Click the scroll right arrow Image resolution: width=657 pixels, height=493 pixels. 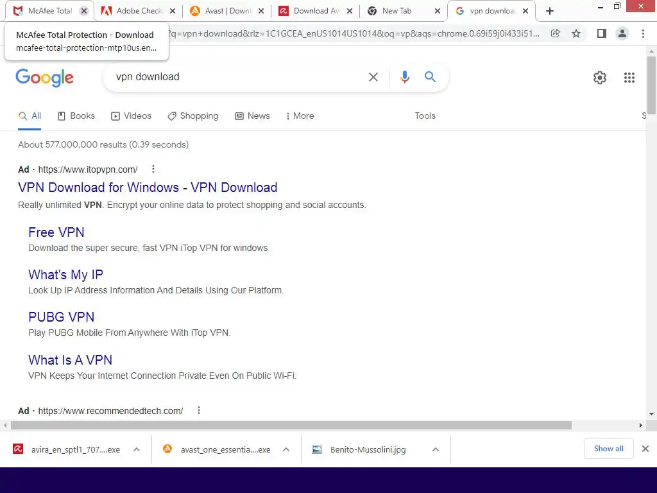pyautogui.click(x=641, y=426)
